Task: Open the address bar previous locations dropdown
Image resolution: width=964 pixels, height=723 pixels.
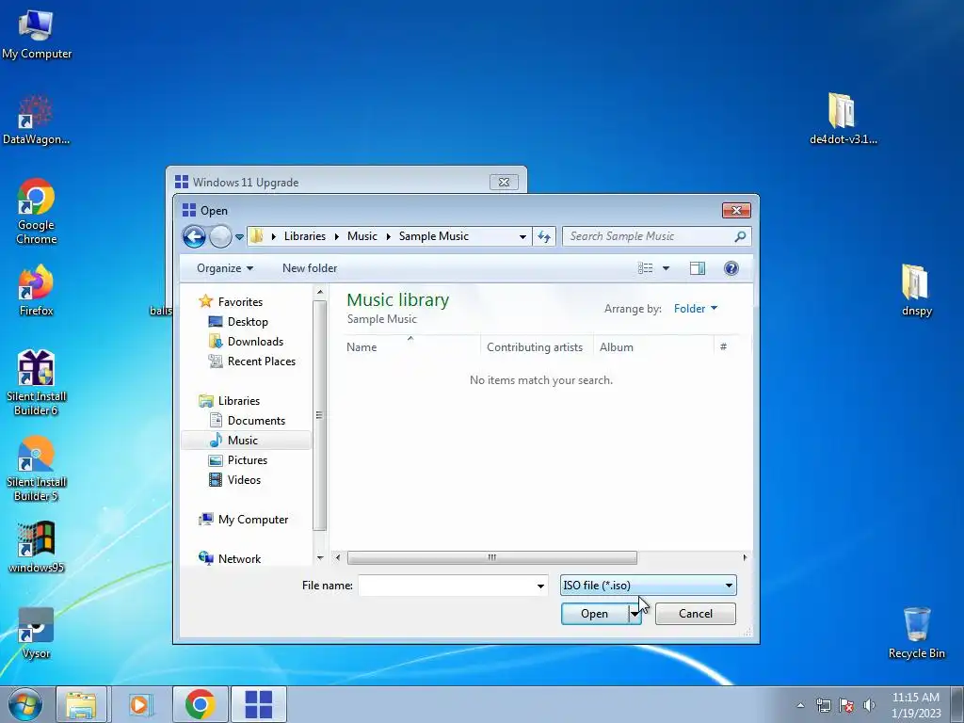Action: [x=522, y=236]
